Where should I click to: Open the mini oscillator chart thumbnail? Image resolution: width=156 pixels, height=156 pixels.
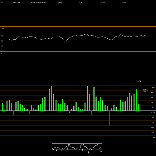pyautogui.click(x=77, y=149)
